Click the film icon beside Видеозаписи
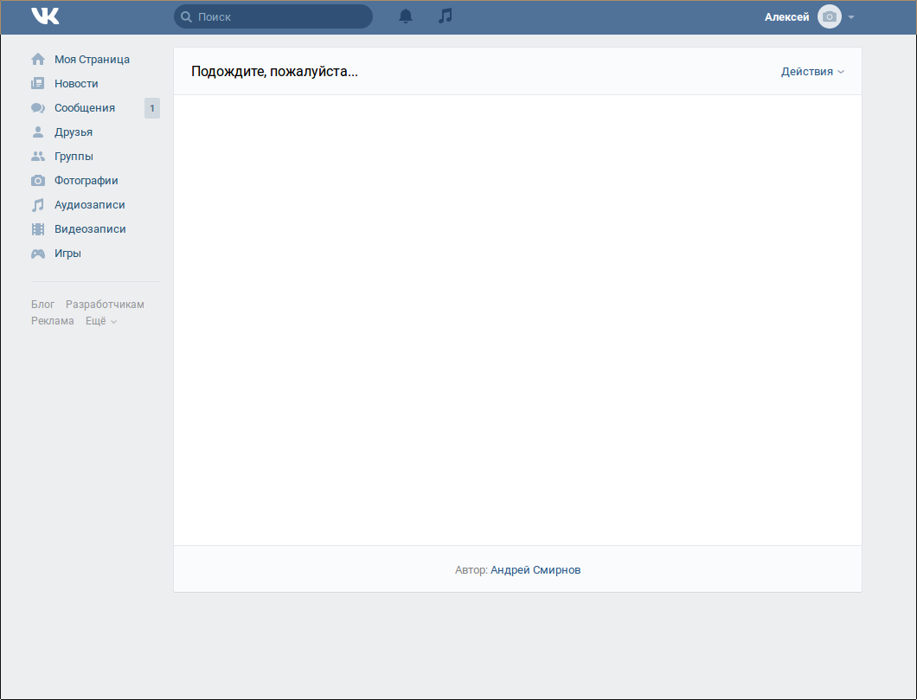 (x=38, y=229)
